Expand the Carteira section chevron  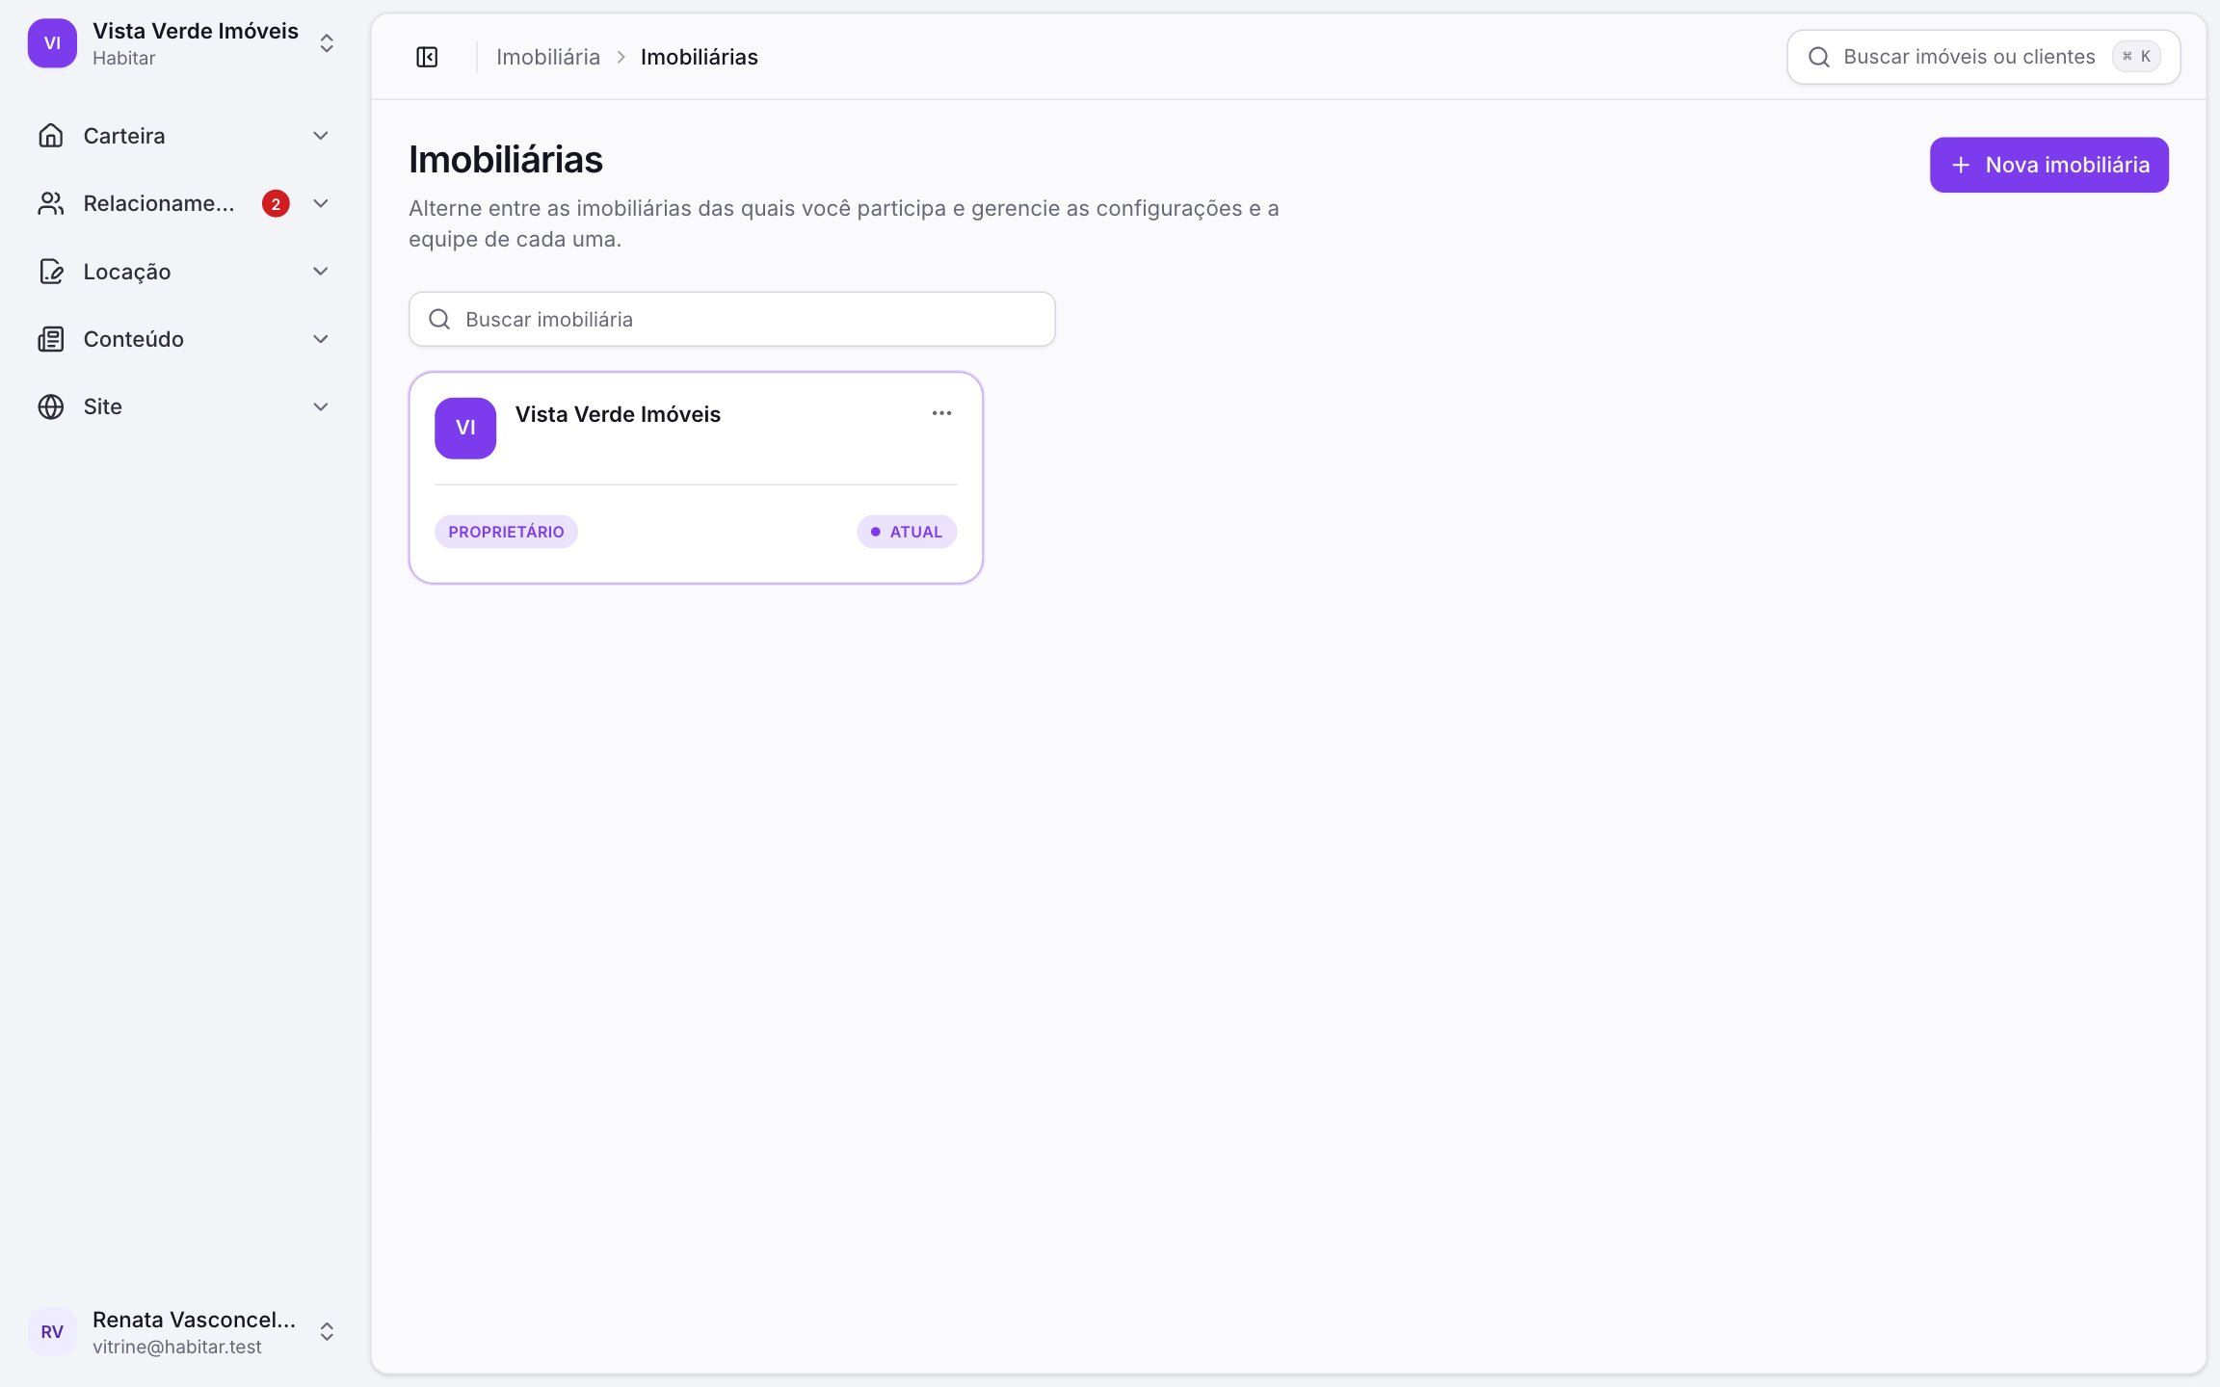pos(321,136)
